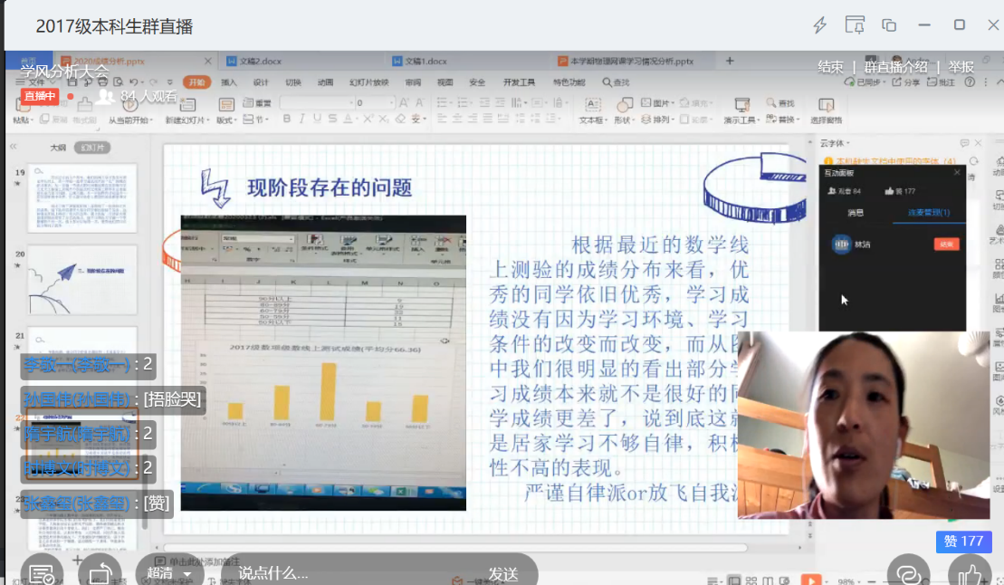1004x585 pixels.
Task: Click the 说点什么 comment input field
Action: point(344,573)
